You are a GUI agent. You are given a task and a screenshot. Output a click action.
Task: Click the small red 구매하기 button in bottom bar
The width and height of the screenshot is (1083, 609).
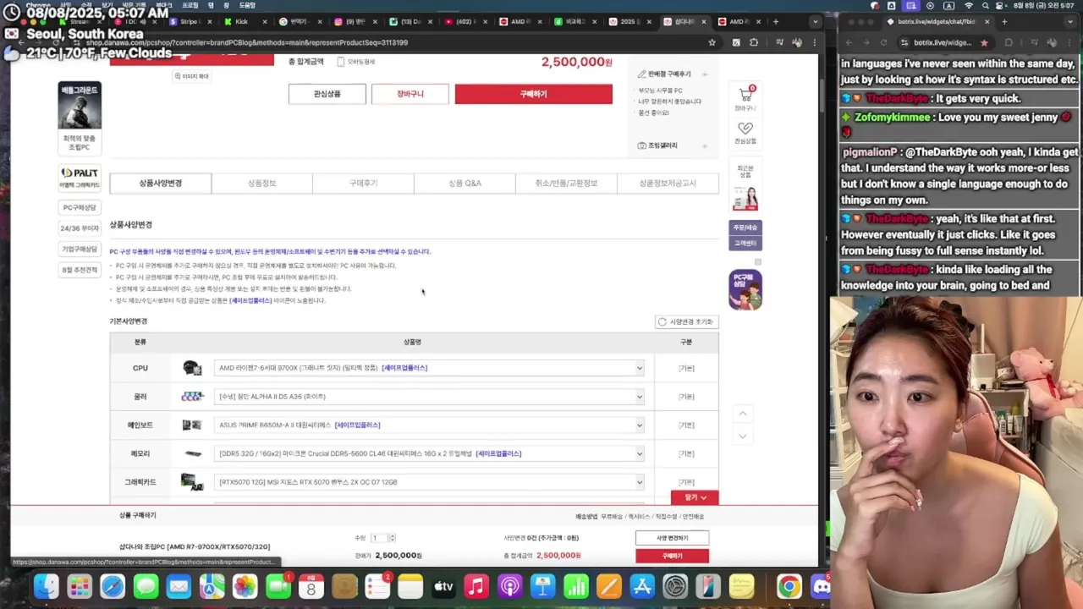[672, 556]
